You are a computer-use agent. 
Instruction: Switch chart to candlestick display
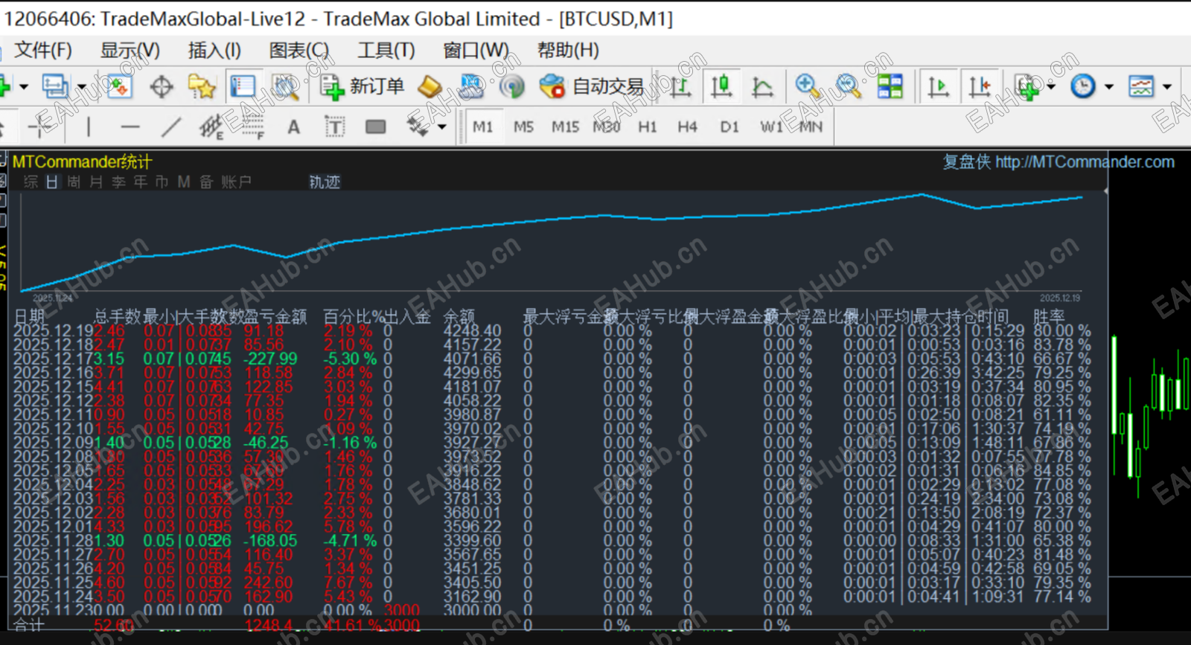click(721, 87)
